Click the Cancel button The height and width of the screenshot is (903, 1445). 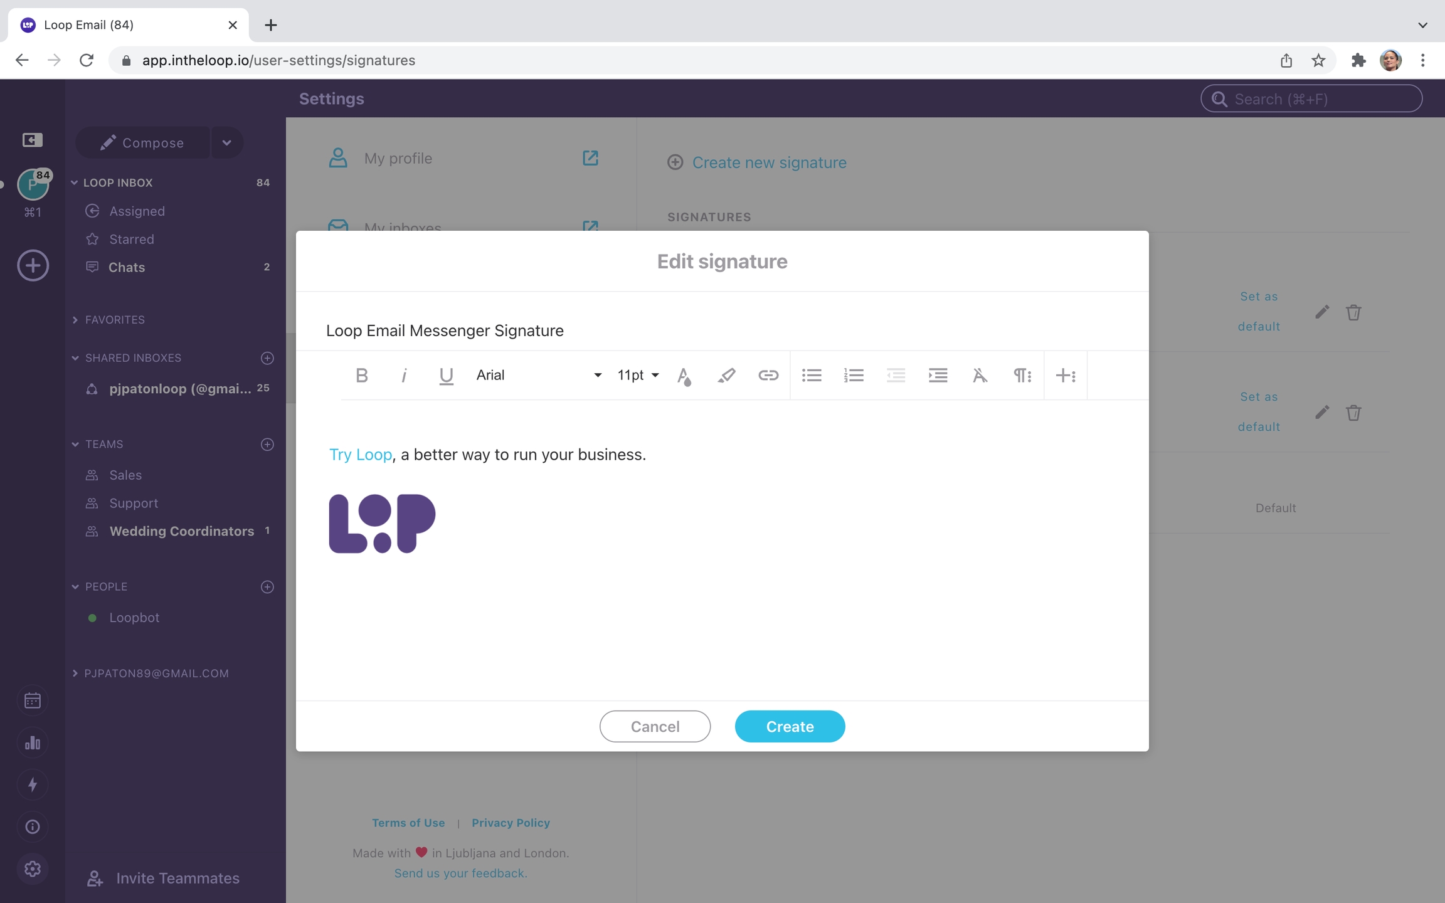pos(655,726)
